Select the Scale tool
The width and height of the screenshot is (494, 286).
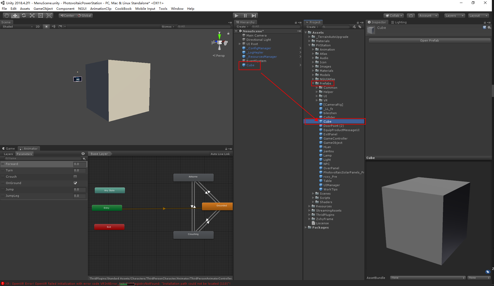pyautogui.click(x=32, y=15)
